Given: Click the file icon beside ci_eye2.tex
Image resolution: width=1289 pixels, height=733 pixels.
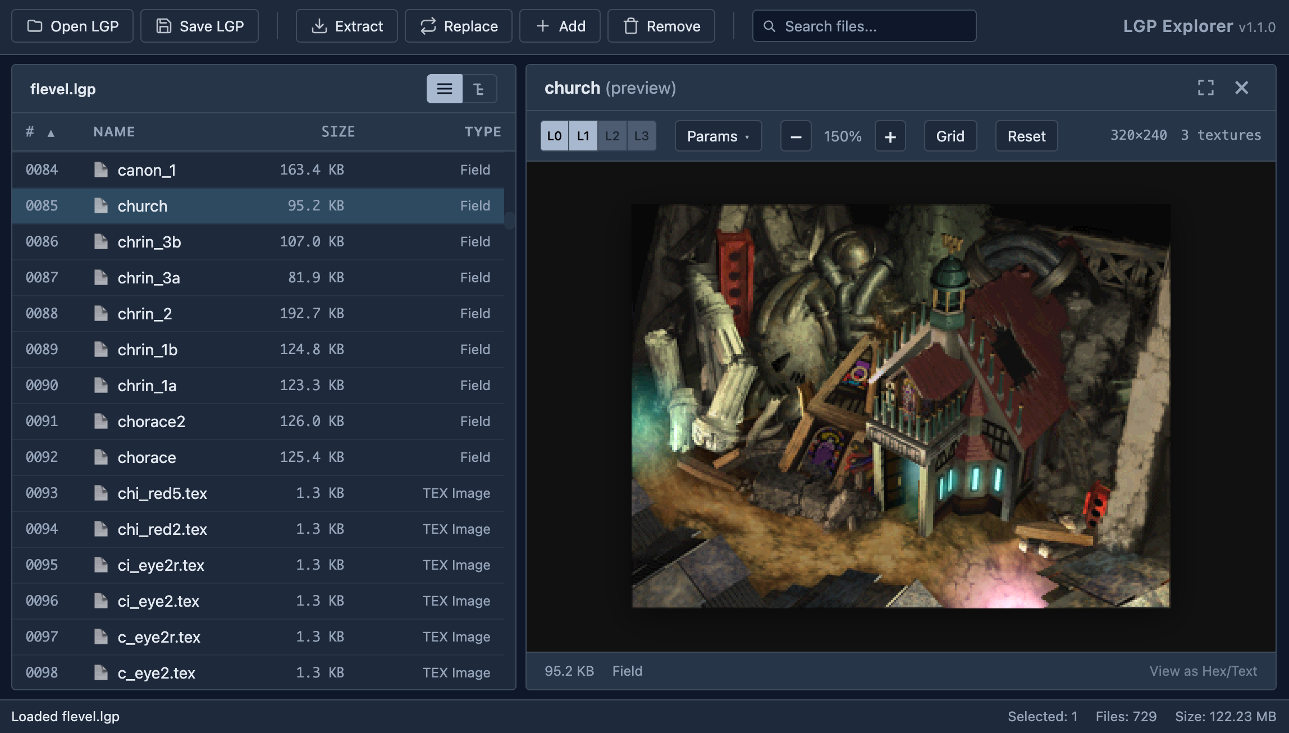Looking at the screenshot, I should 101,601.
